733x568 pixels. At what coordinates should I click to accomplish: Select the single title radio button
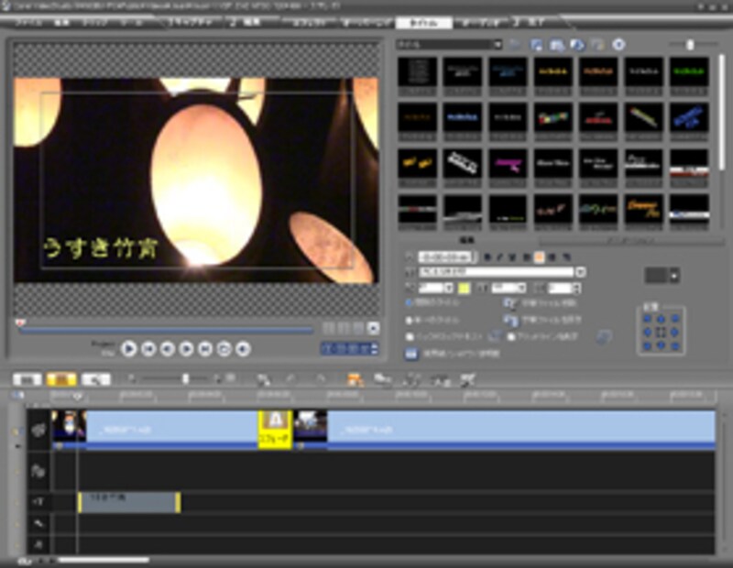click(409, 320)
